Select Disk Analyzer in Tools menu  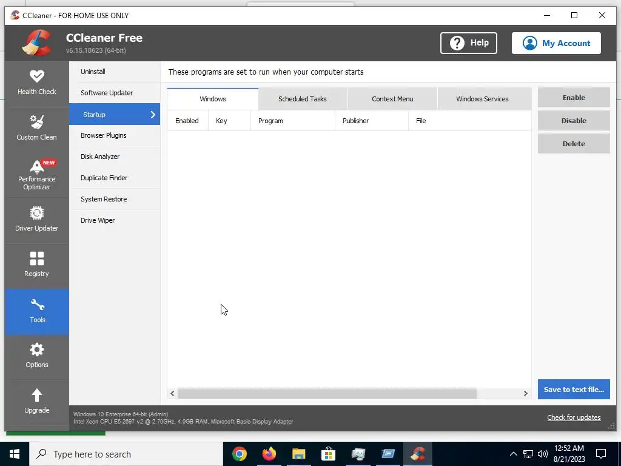[115, 157]
